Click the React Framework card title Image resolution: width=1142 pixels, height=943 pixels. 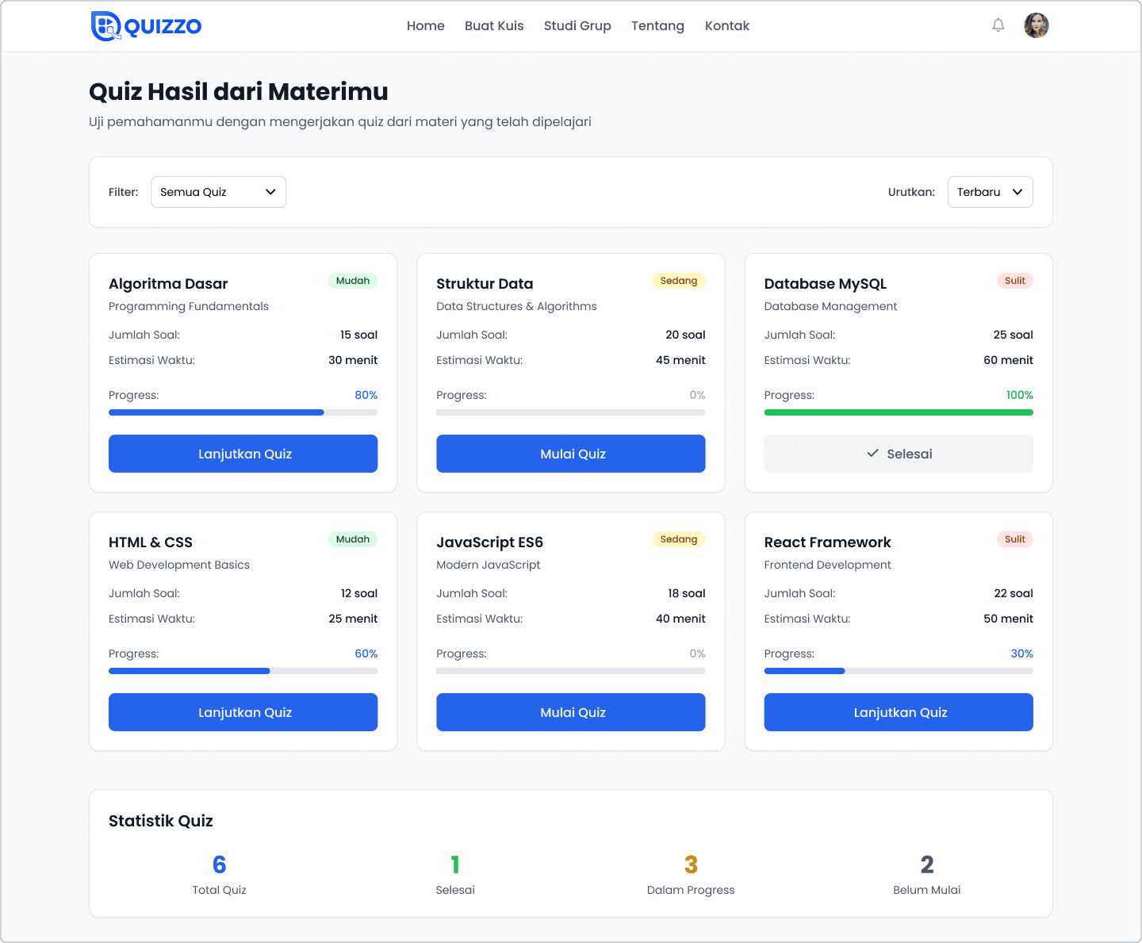tap(828, 542)
